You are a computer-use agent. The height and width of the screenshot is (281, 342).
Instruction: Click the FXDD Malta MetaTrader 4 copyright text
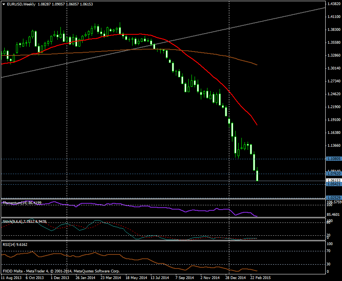[61, 271]
